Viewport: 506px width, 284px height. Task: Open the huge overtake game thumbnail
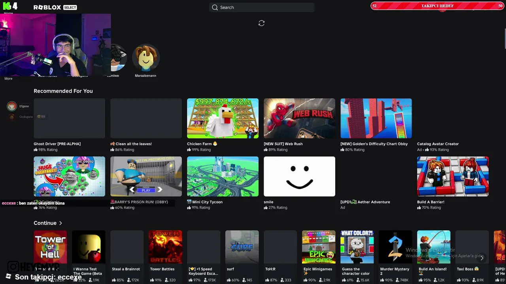[69, 176]
